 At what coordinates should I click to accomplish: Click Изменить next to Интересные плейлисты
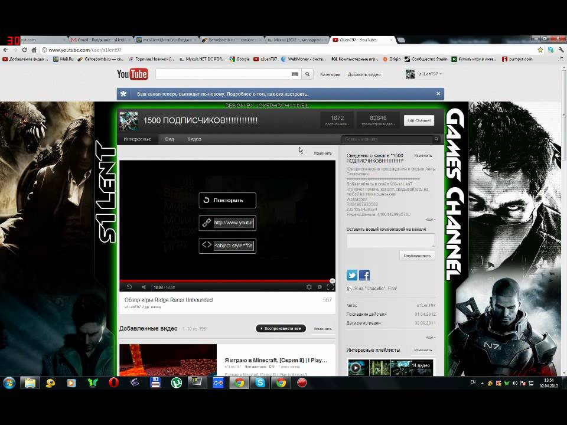(423, 350)
